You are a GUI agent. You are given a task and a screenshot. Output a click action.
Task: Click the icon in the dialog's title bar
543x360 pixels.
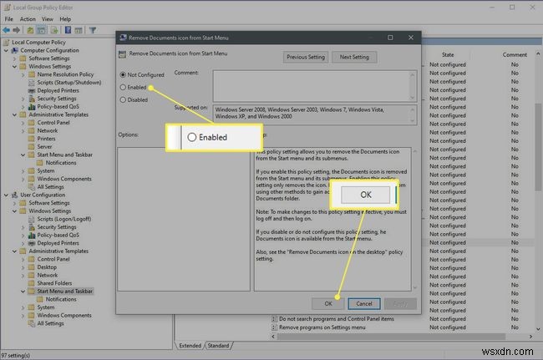click(123, 38)
